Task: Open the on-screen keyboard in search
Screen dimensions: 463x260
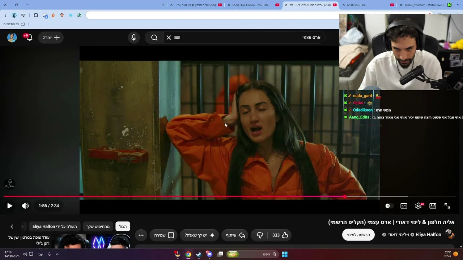Action: point(177,38)
